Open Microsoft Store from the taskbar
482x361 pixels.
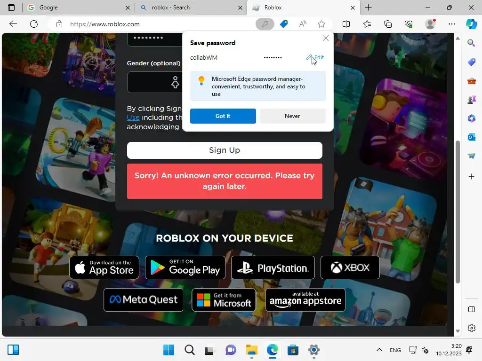pos(293,350)
